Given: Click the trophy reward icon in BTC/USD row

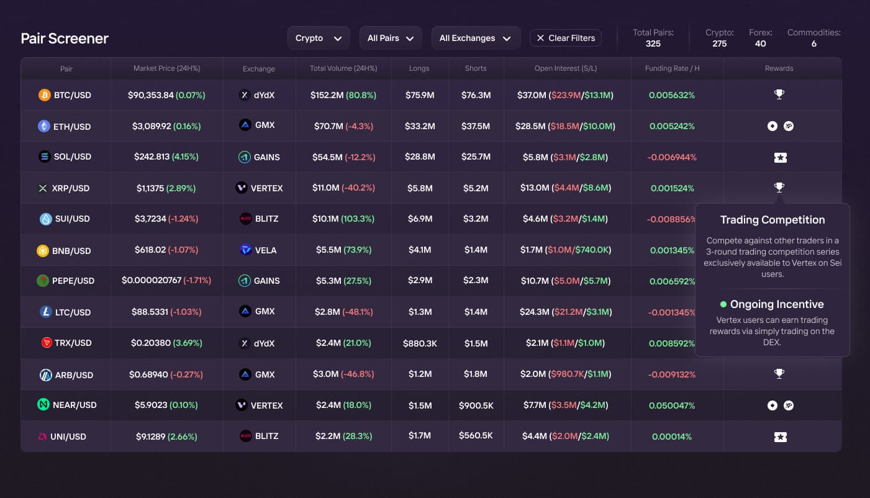Looking at the screenshot, I should [779, 94].
